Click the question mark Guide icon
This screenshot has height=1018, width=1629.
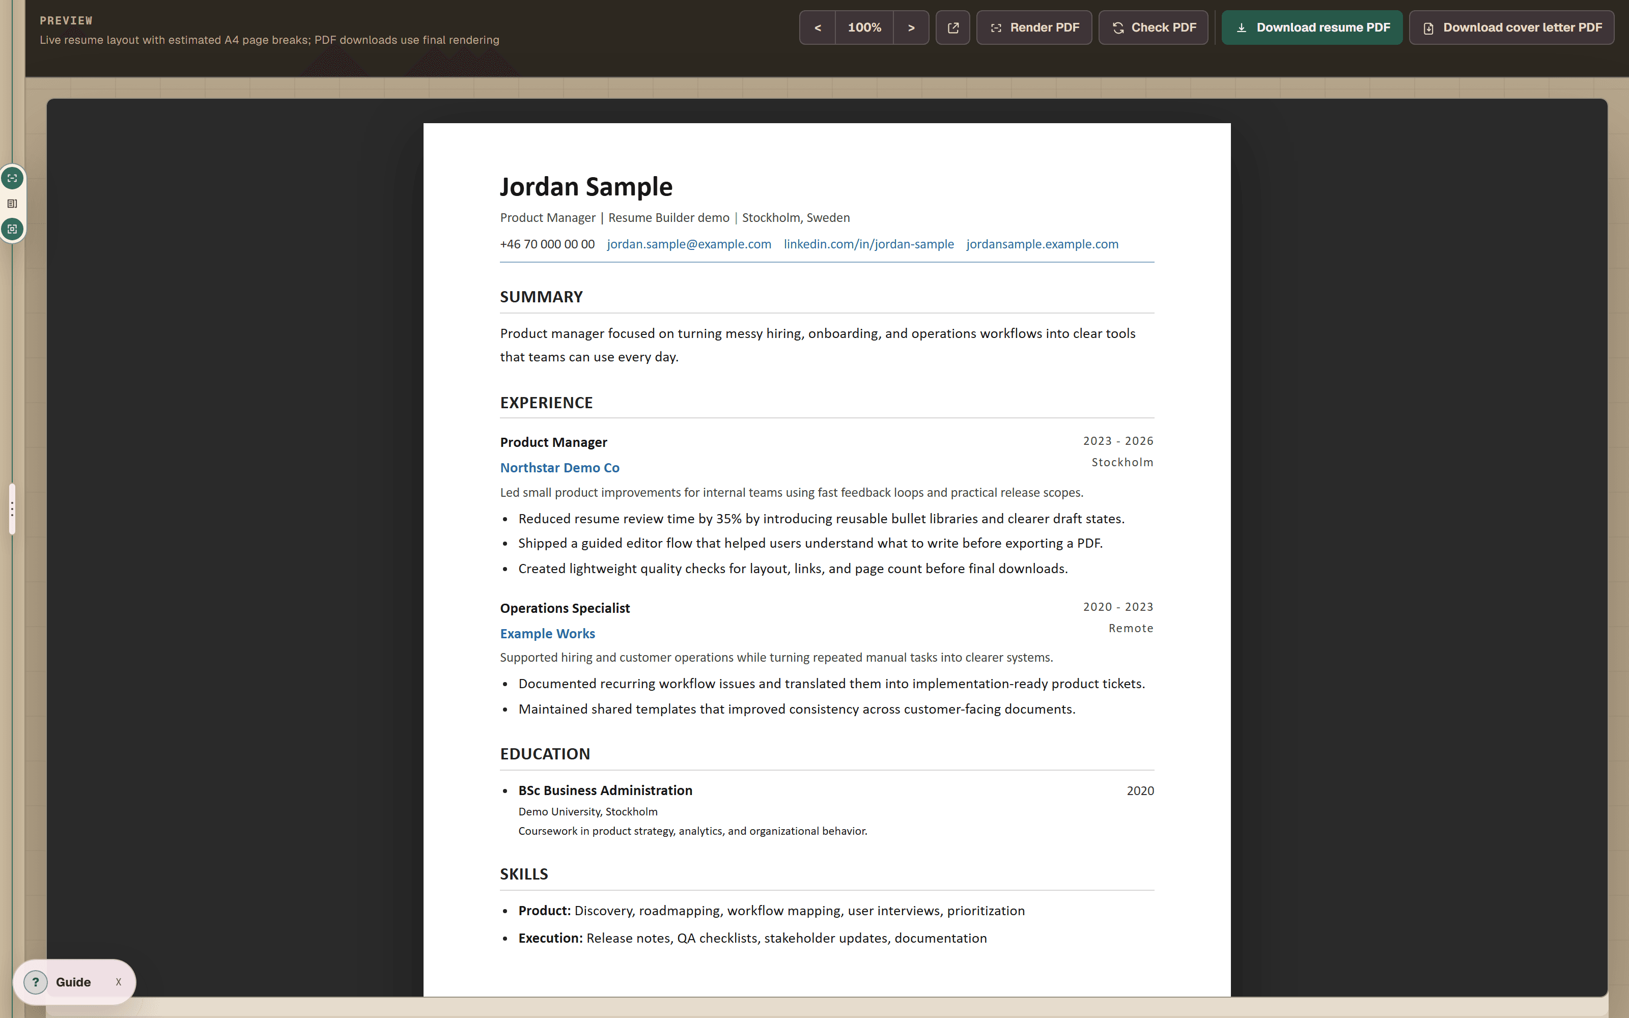tap(36, 982)
